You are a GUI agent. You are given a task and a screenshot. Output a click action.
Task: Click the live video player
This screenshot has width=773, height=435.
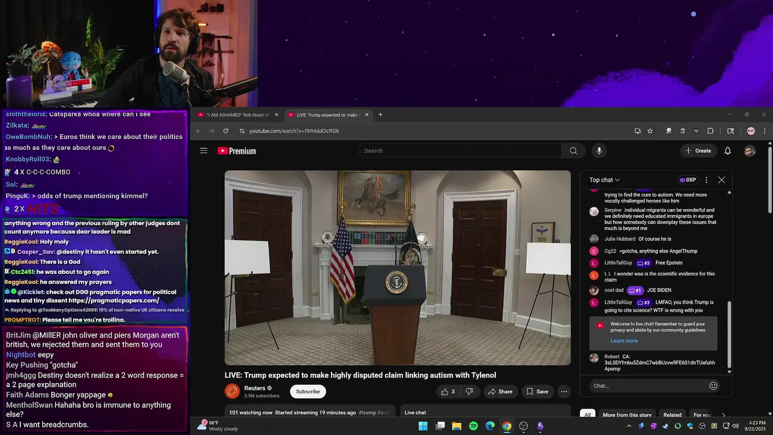pos(397,268)
